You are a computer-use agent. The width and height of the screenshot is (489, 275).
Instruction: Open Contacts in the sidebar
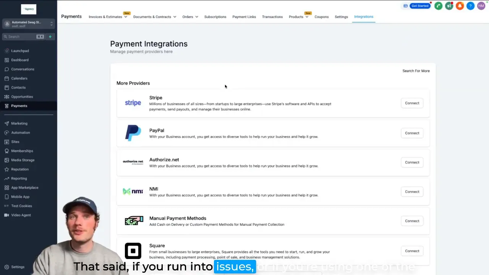pos(18,87)
